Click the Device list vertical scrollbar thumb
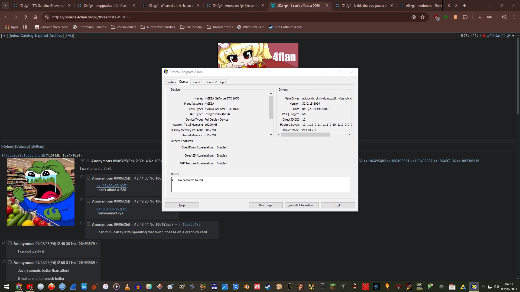Image resolution: width=520 pixels, height=292 pixels. (271, 108)
